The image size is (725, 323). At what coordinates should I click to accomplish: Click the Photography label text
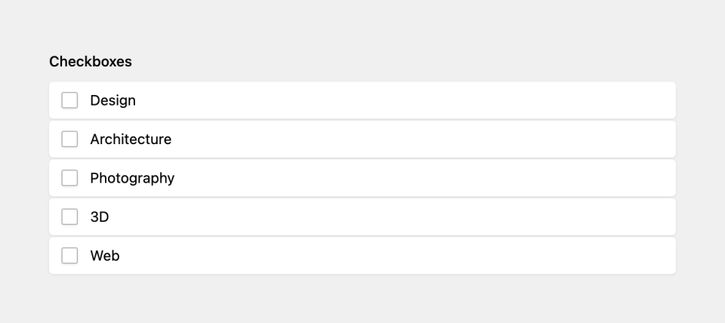132,178
